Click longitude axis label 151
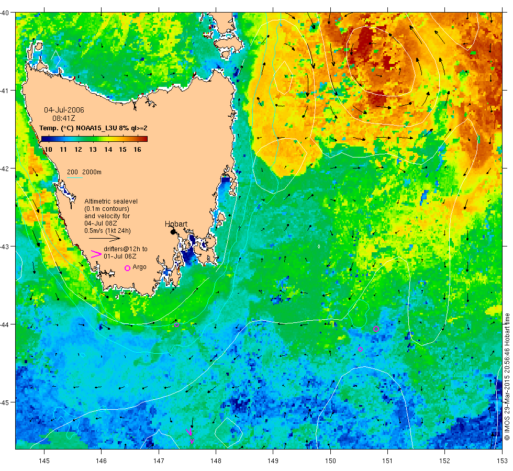 (387, 461)
